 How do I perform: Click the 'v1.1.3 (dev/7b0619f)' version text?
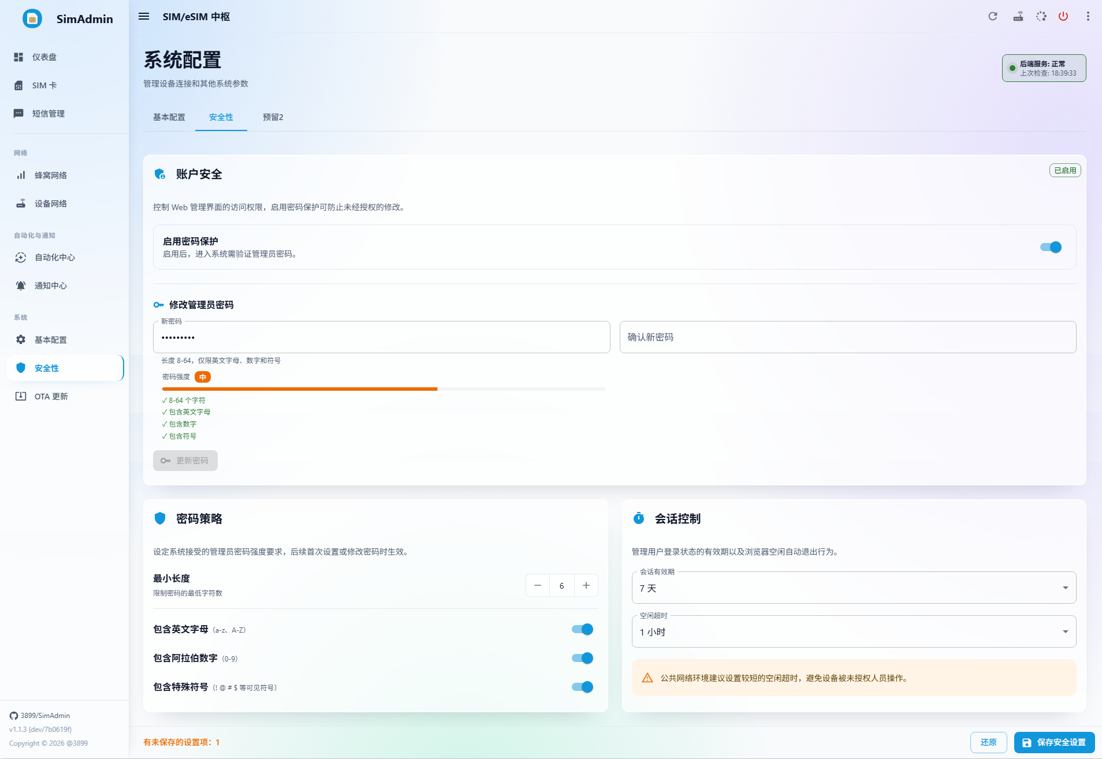[x=40, y=730]
